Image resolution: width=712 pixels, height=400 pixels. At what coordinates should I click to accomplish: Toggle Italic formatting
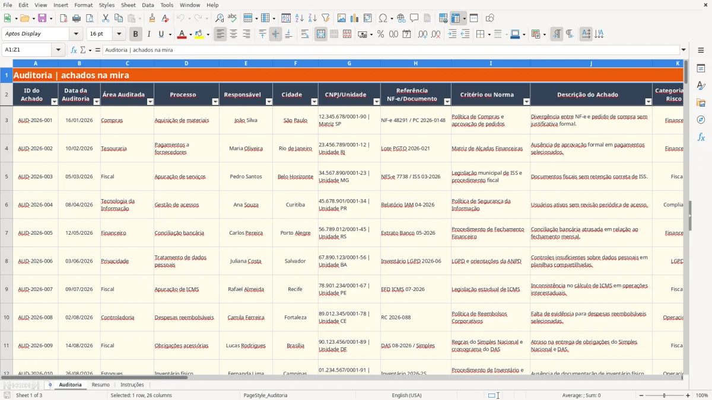coord(149,34)
